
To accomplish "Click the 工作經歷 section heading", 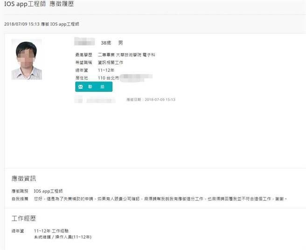I will tap(23, 218).
